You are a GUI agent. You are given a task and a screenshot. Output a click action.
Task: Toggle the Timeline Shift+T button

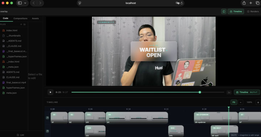click(x=247, y=92)
